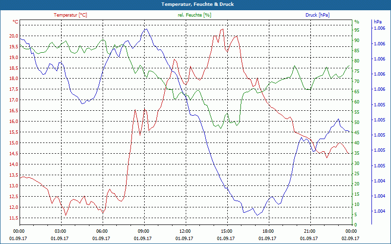Click the '10' humidity axis value
Screen dimensions: 391x244
[x=357, y=204]
